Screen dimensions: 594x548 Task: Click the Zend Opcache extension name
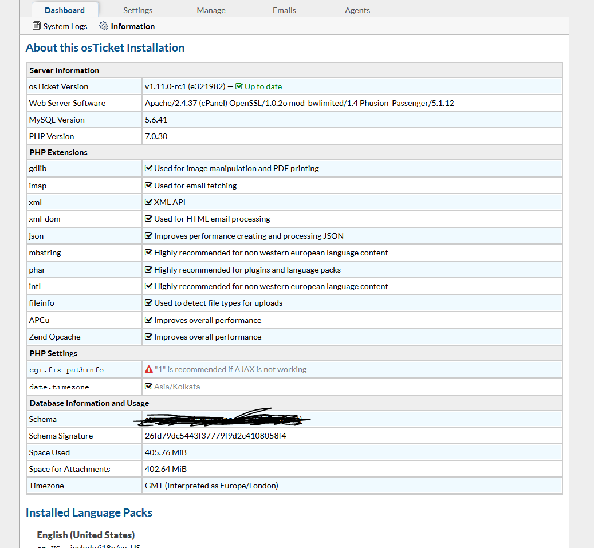tap(54, 337)
